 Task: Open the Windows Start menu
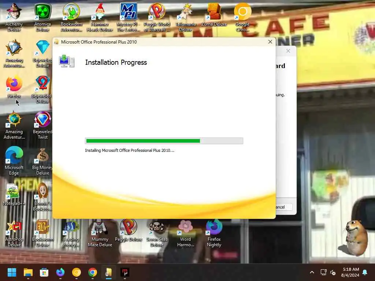click(x=12, y=272)
